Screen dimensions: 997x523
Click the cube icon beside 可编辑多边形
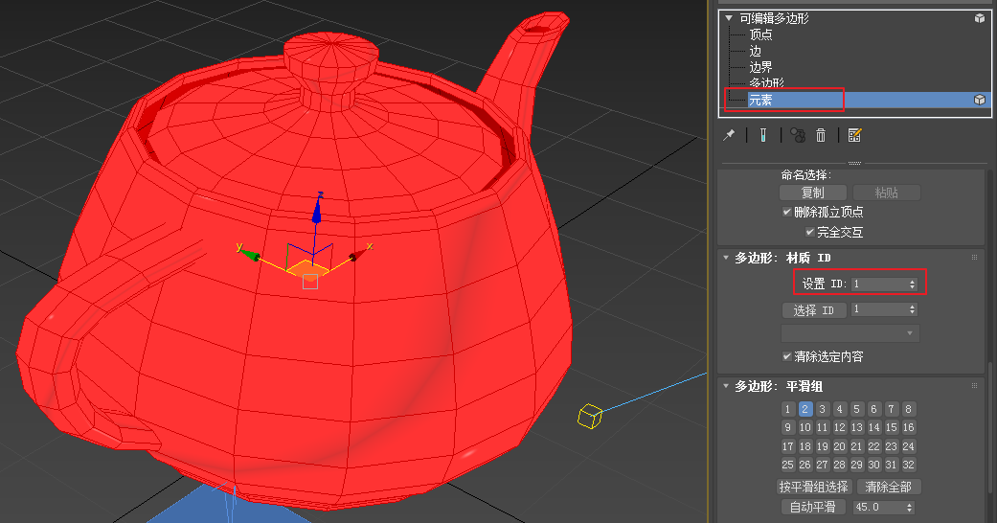click(980, 18)
